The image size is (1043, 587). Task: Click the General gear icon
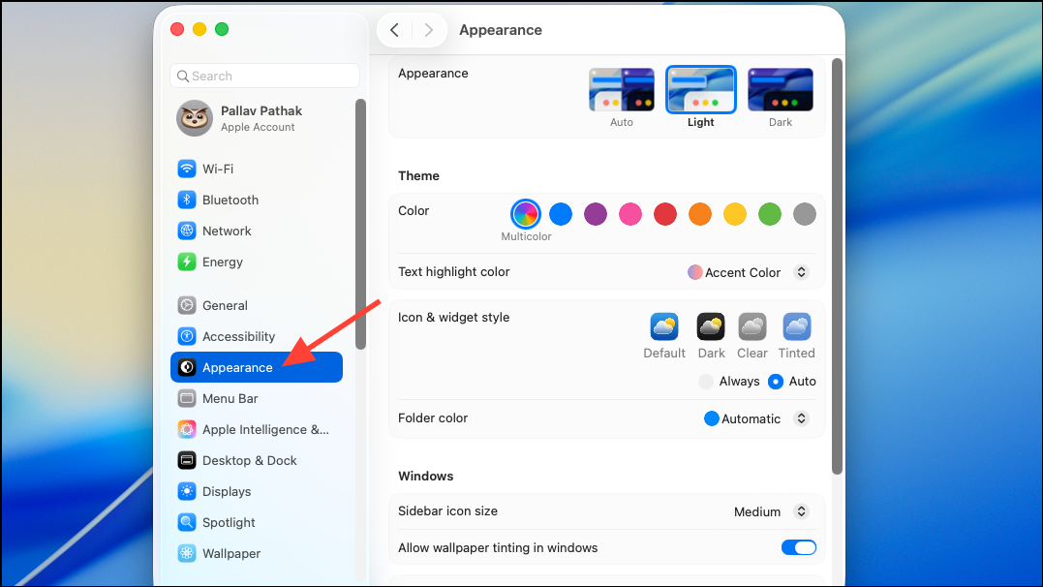[x=187, y=305]
